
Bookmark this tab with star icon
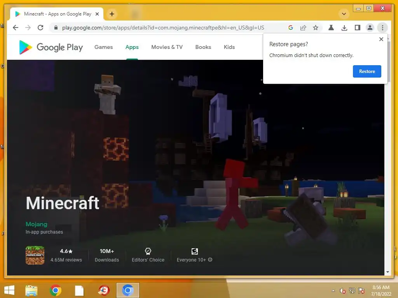point(316,28)
